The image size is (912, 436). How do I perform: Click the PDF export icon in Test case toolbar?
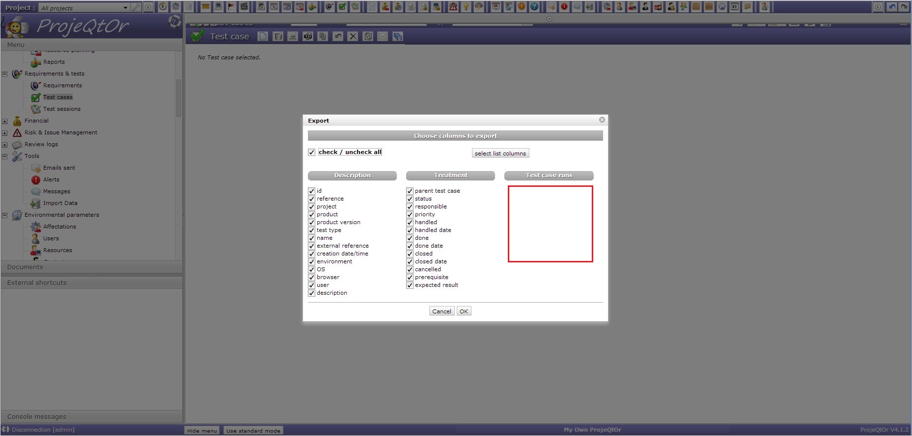[308, 36]
